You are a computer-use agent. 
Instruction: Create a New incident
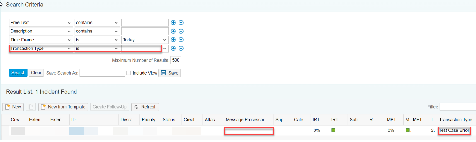click(x=13, y=107)
